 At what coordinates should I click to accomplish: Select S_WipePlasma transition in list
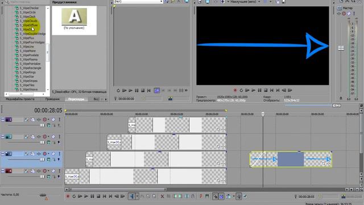(28, 59)
